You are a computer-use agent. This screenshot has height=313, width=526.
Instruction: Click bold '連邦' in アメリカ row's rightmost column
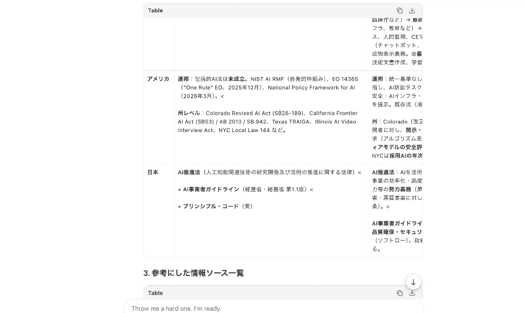[377, 79]
